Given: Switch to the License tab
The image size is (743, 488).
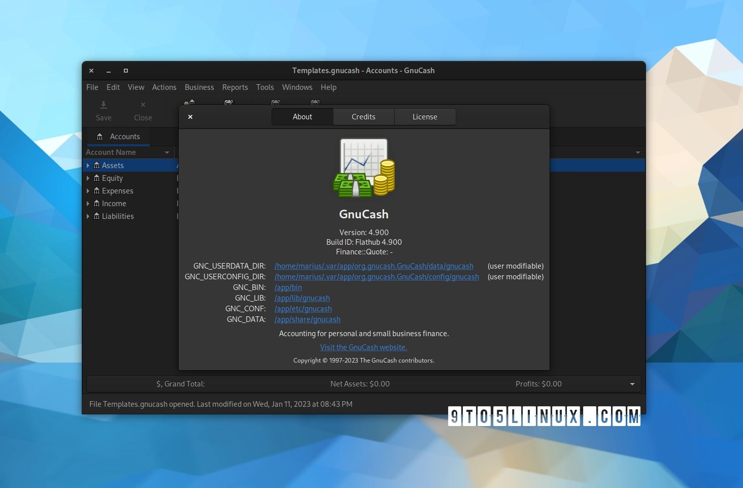Looking at the screenshot, I should coord(425,117).
